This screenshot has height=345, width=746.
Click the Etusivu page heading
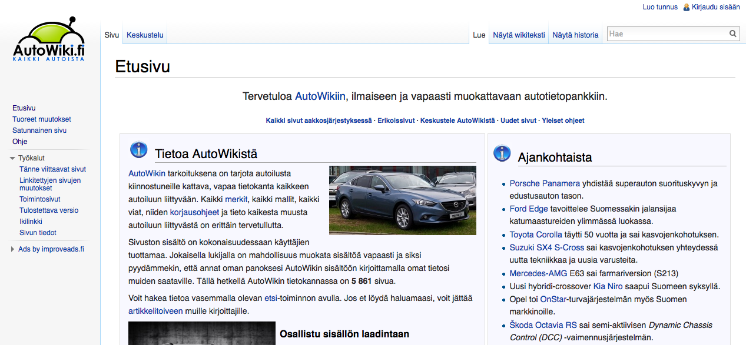(142, 66)
